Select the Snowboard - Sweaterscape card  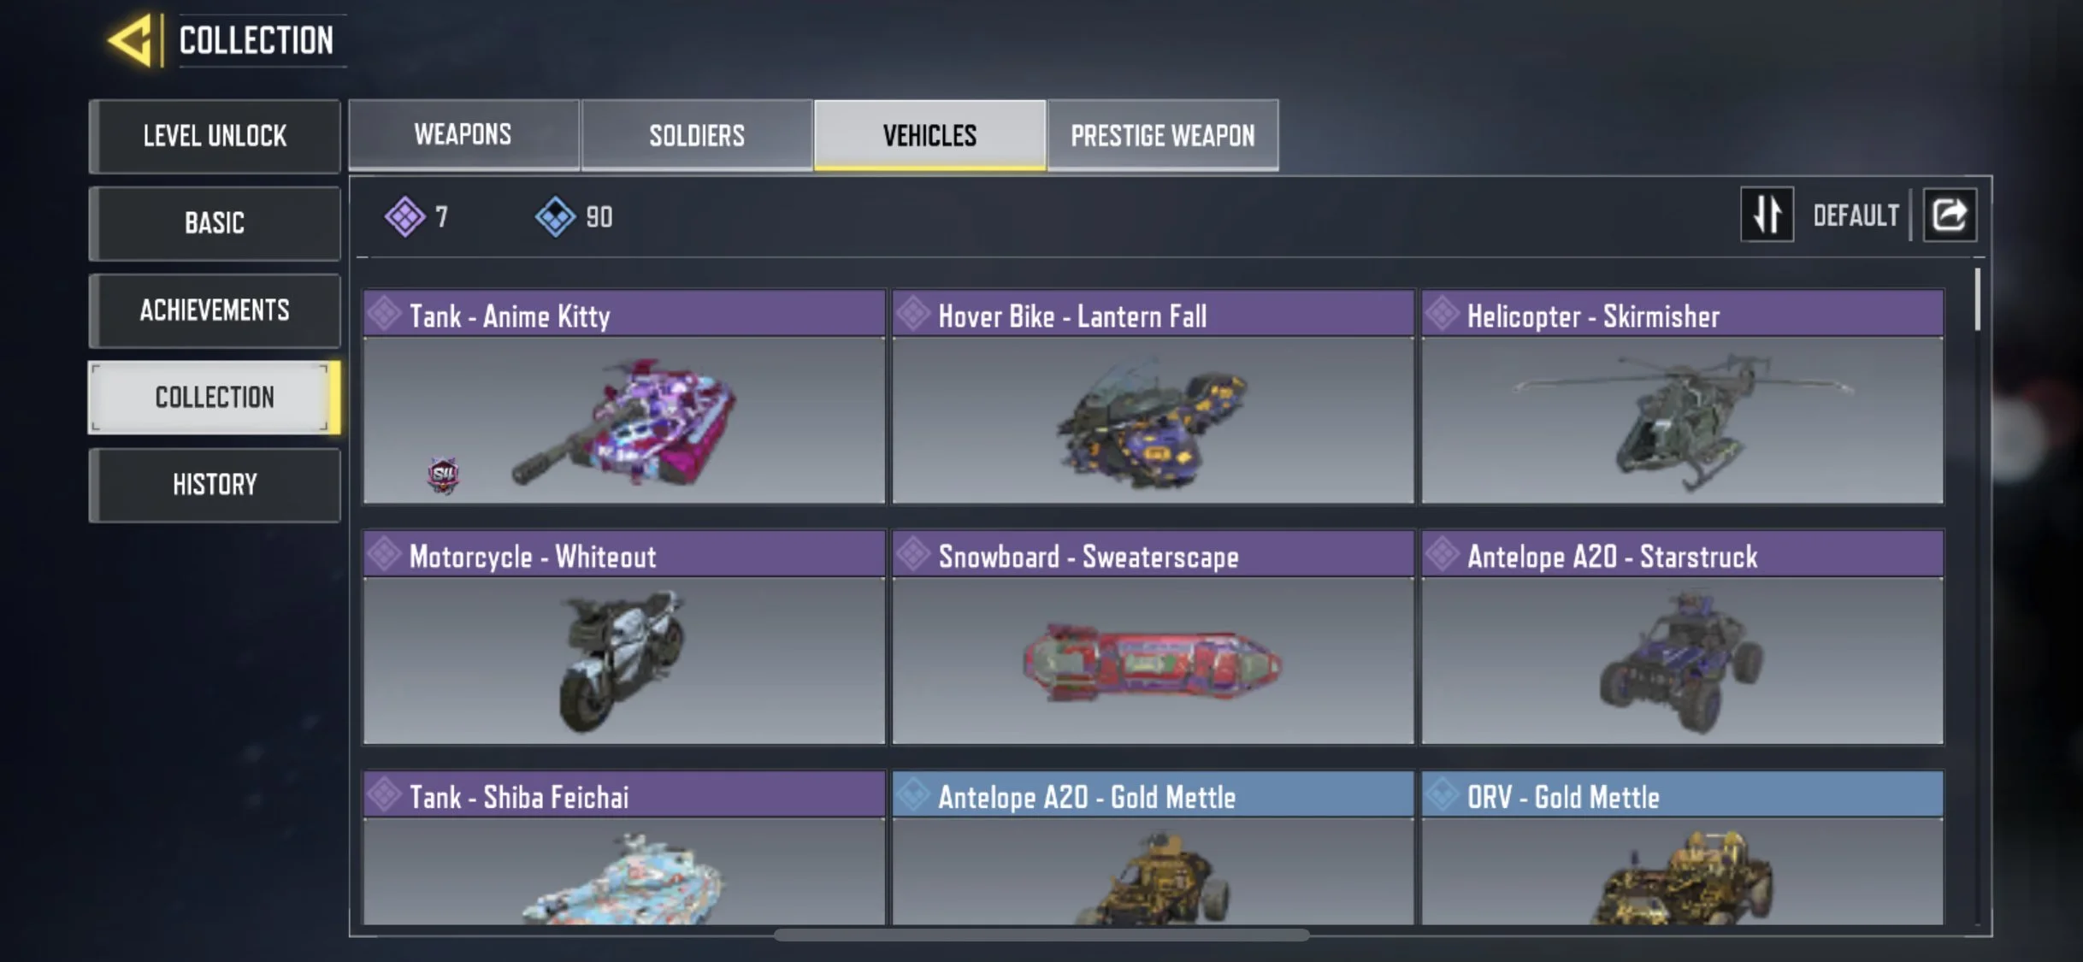[1153, 637]
